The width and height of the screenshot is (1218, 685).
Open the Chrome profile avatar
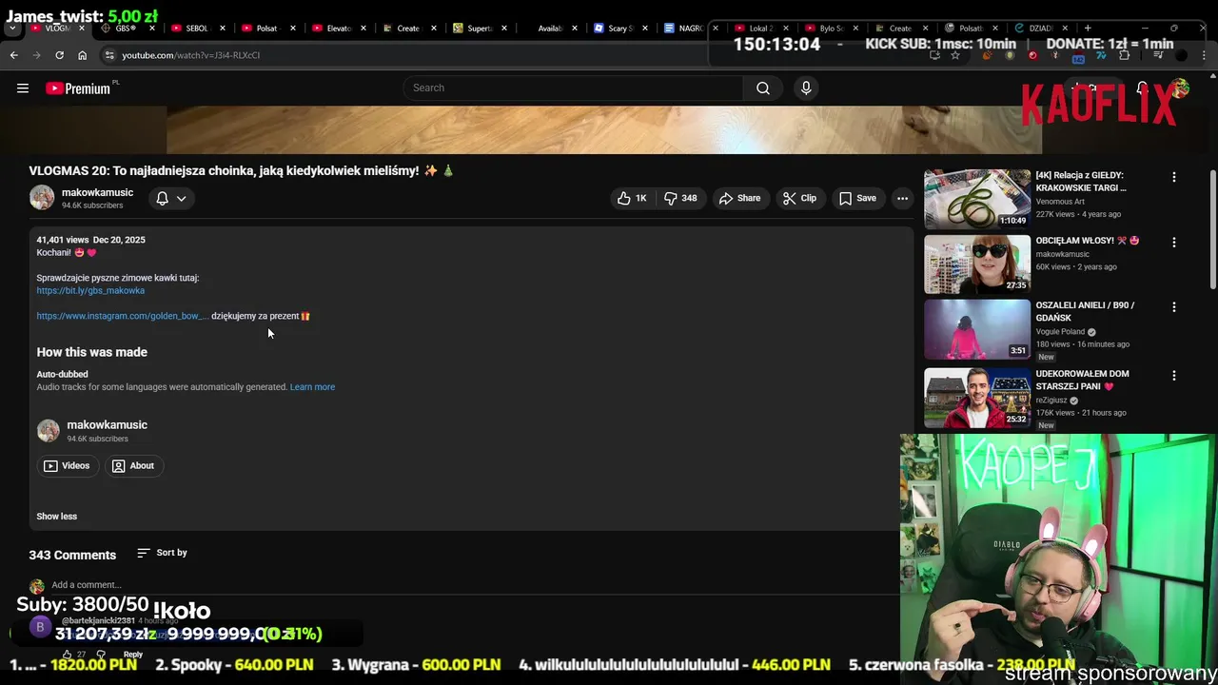point(1182,55)
